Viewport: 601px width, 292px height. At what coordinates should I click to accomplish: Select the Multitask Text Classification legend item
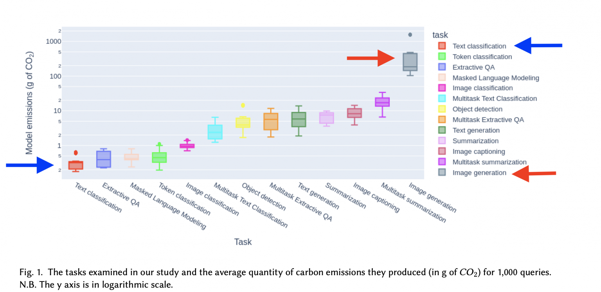tap(488, 99)
